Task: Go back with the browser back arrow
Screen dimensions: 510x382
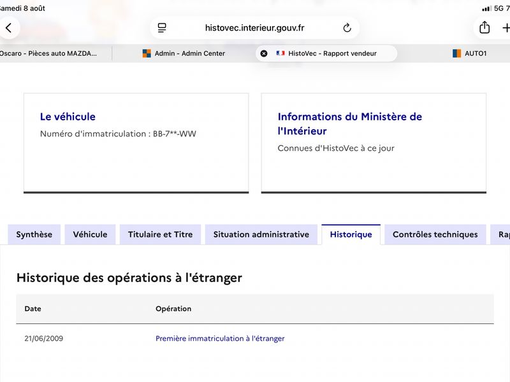Action: (9, 28)
